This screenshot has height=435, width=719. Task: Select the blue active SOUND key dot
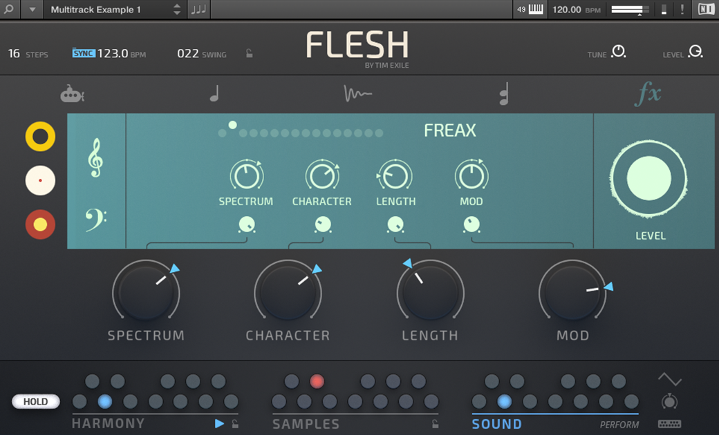point(505,402)
